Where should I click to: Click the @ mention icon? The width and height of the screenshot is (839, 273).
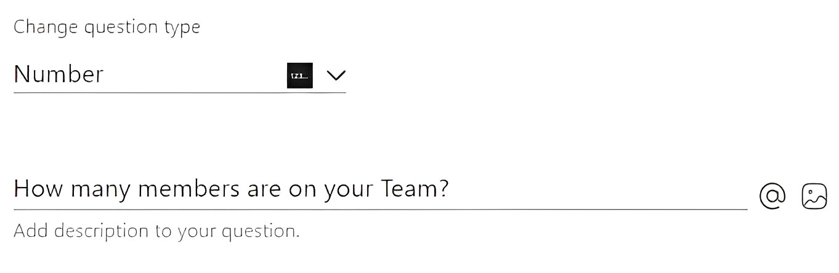point(772,196)
